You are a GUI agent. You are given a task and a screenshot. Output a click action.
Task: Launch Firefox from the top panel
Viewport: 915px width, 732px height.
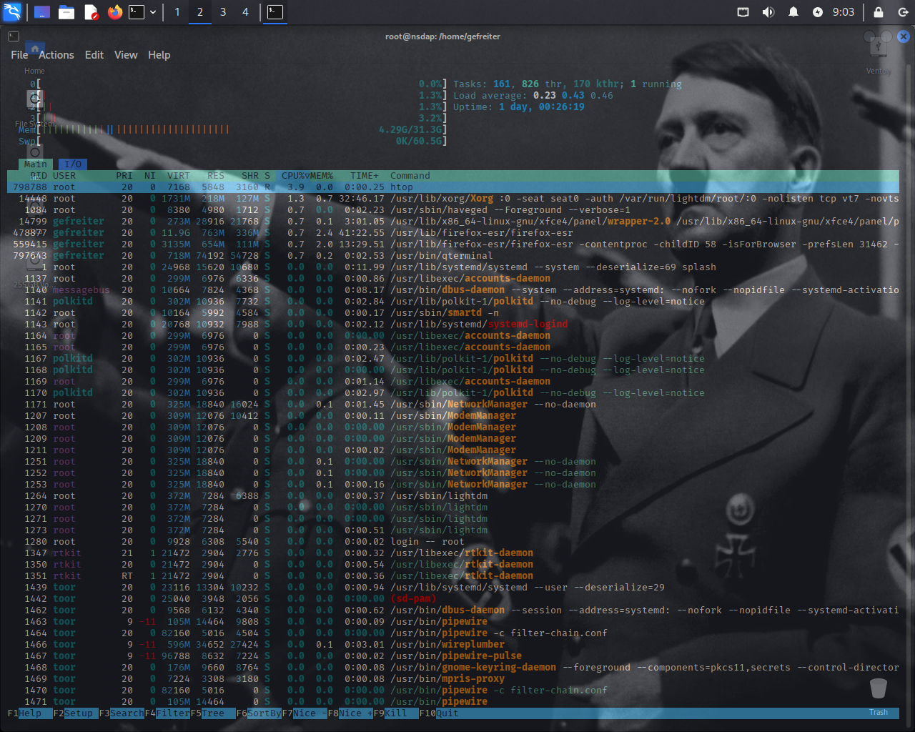(x=114, y=12)
